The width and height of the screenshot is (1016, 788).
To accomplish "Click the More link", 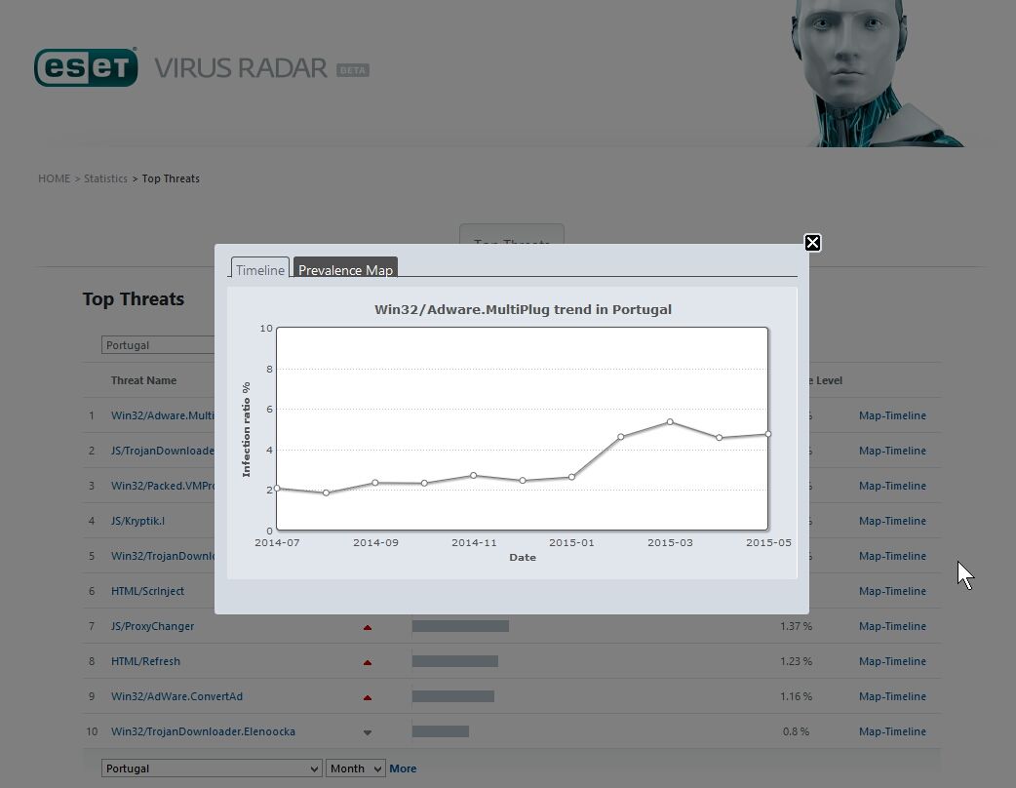I will point(403,768).
